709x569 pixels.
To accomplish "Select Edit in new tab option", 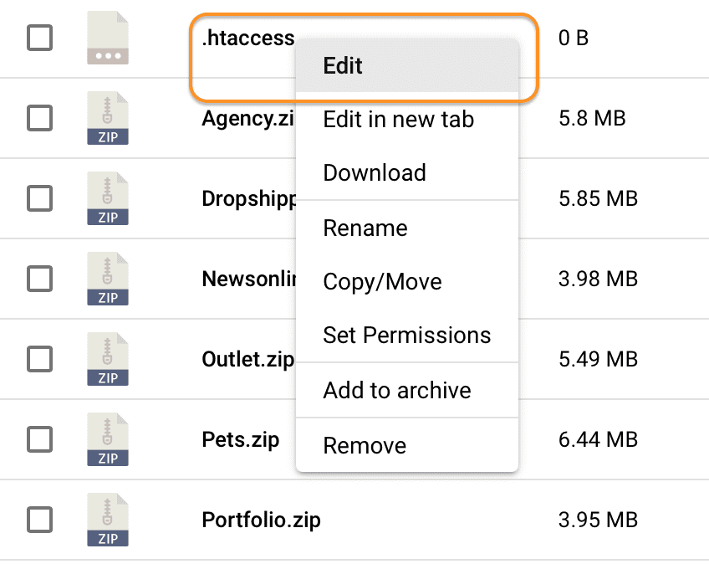I will 398,120.
